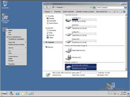Select the Local Disk (C:) drive icon

coord(68,20)
